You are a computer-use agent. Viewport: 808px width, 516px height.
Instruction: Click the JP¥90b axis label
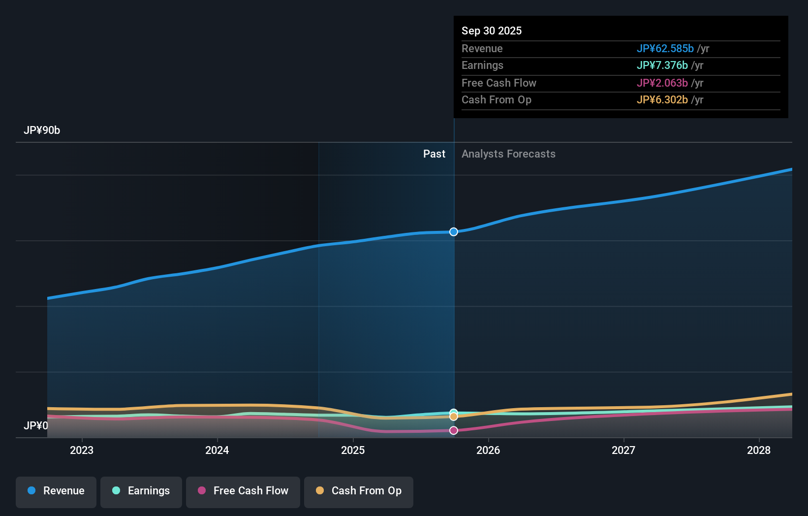click(42, 130)
